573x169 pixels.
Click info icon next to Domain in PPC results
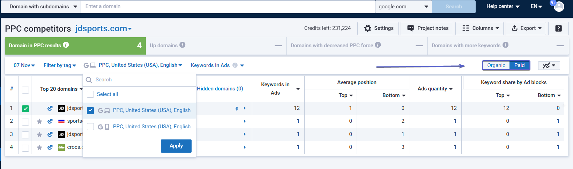pos(66,45)
